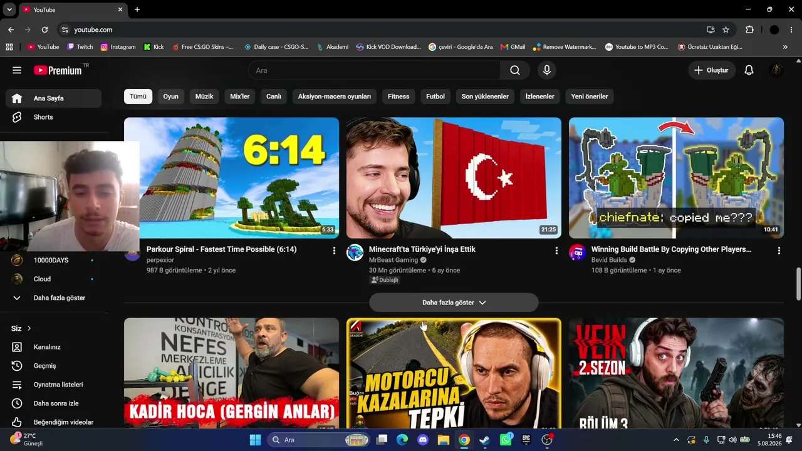Click the Chrome address bar URL

coord(93,29)
